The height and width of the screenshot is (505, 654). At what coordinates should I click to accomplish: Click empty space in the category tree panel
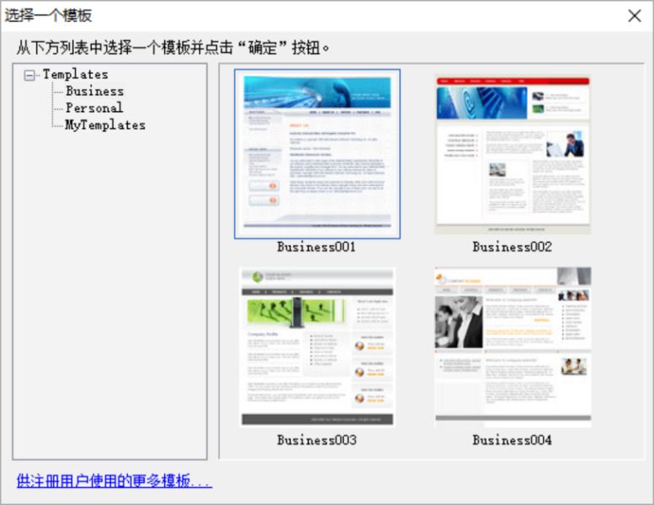pyautogui.click(x=109, y=295)
